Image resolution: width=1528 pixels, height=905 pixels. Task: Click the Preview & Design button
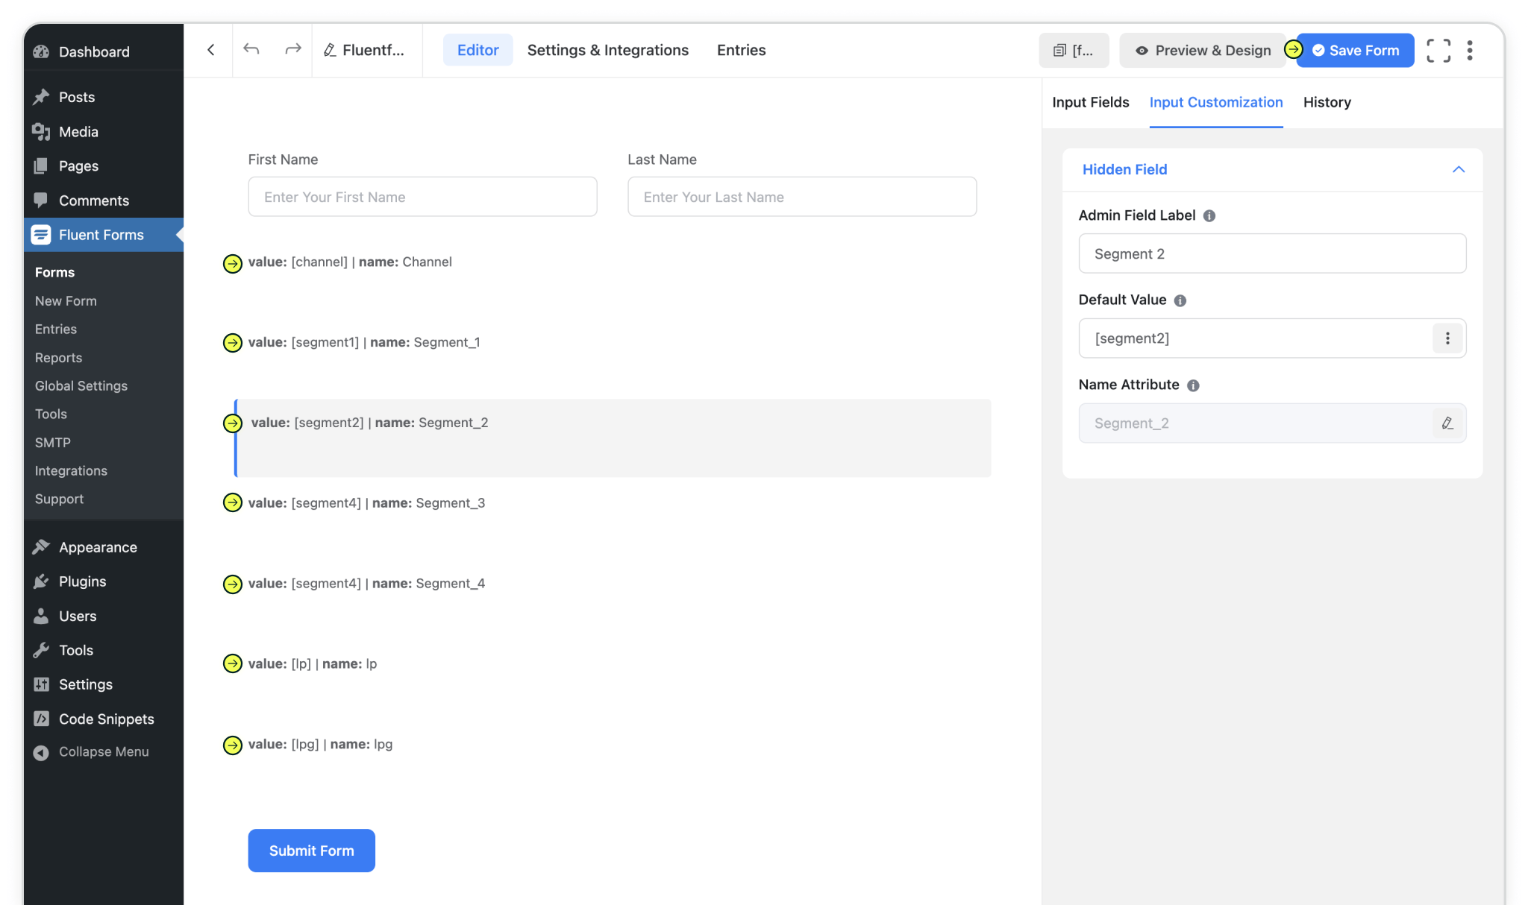1203,51
